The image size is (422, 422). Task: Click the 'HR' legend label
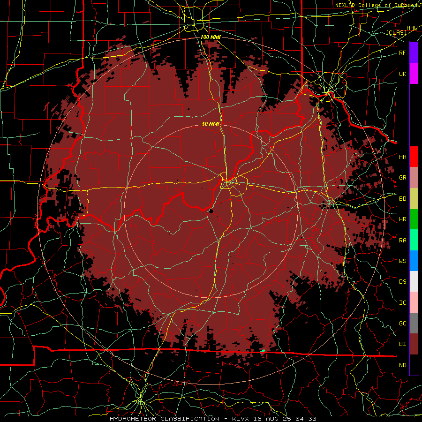(x=403, y=219)
